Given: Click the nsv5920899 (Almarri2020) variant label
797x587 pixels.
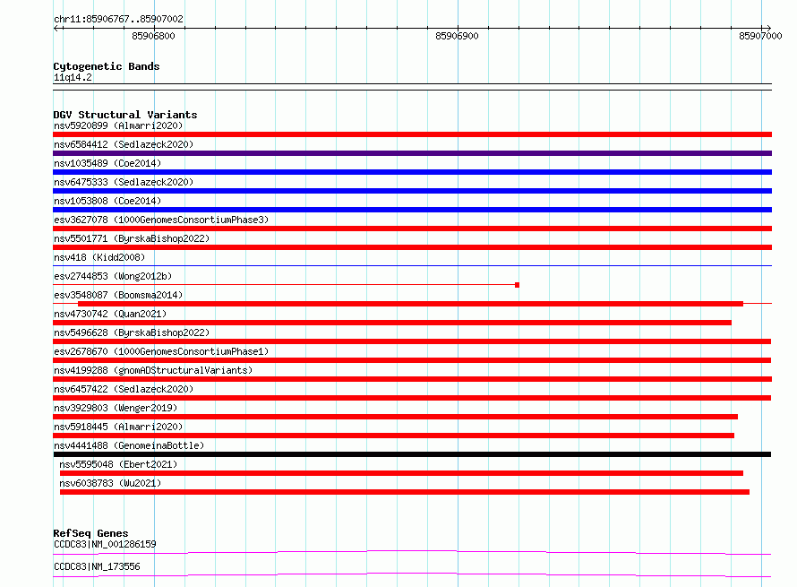Looking at the screenshot, I should click(x=118, y=125).
